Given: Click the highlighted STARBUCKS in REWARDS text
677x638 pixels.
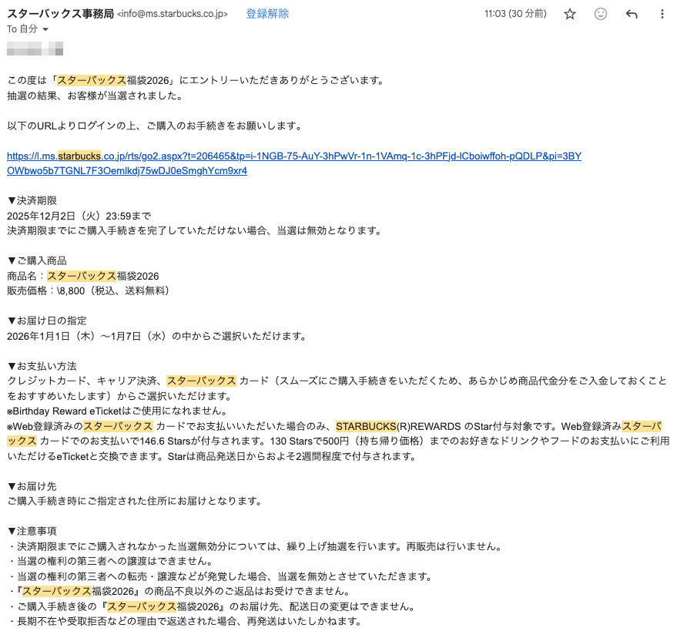Looking at the screenshot, I should (366, 426).
